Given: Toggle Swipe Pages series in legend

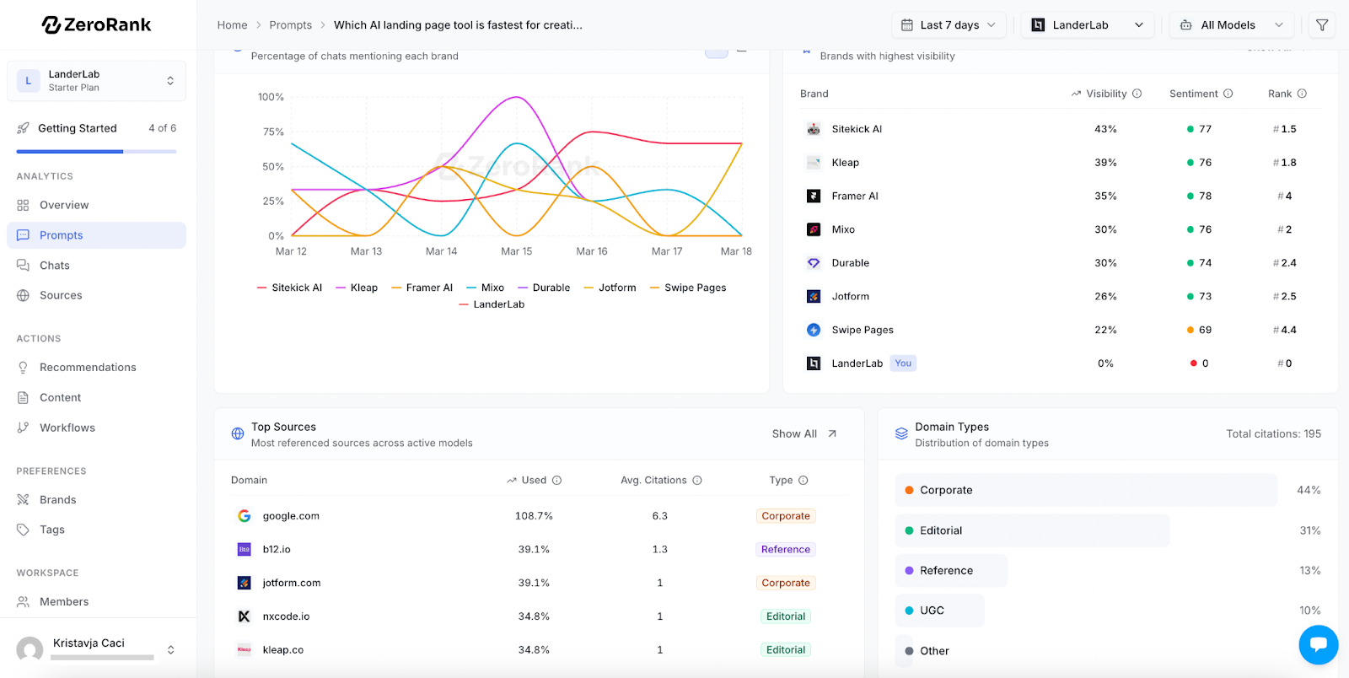Looking at the screenshot, I should (688, 288).
